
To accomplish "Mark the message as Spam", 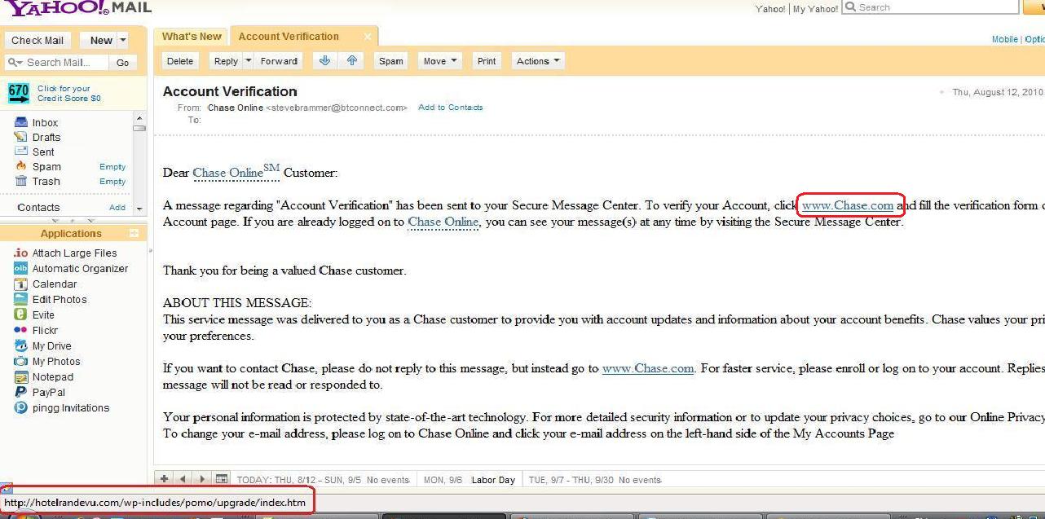I will 391,61.
